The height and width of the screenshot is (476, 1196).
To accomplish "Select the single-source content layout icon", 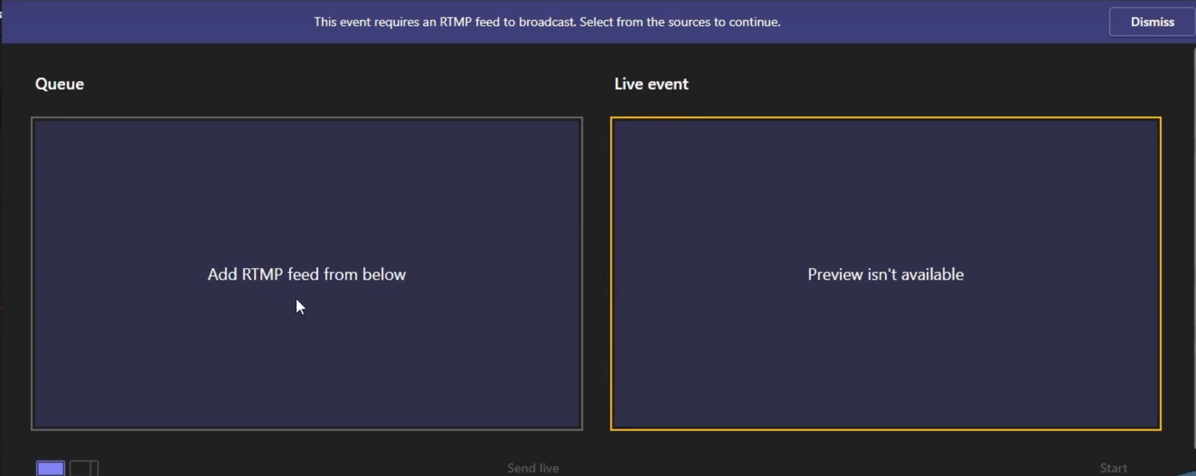I will (51, 468).
